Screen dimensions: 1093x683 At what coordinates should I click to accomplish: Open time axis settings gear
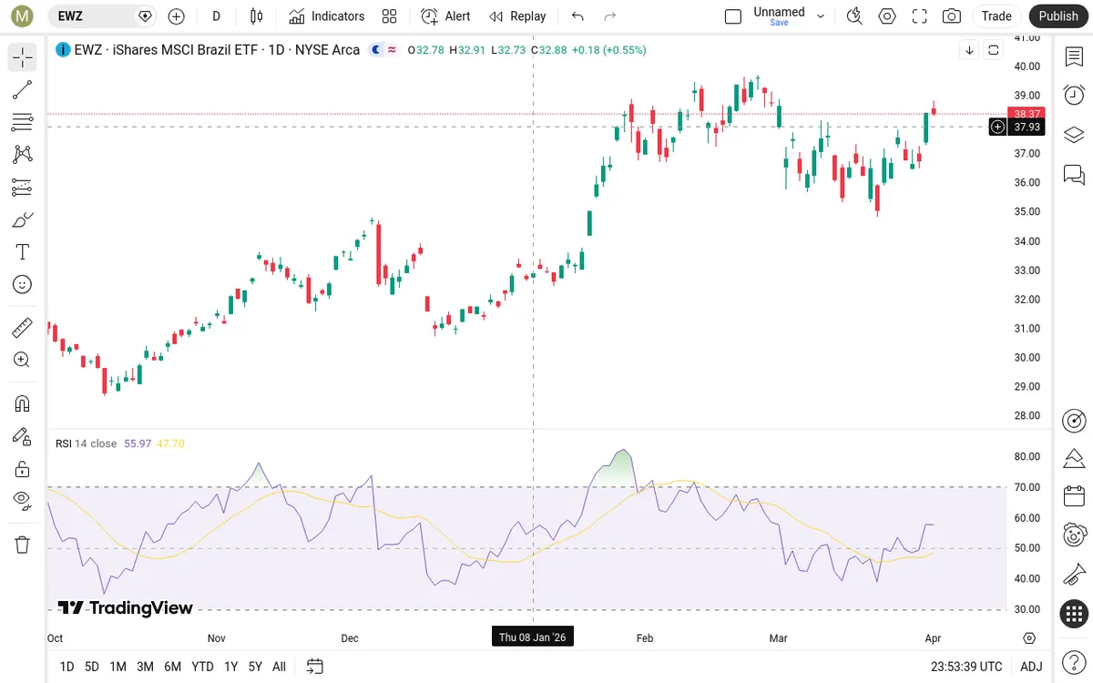1029,637
